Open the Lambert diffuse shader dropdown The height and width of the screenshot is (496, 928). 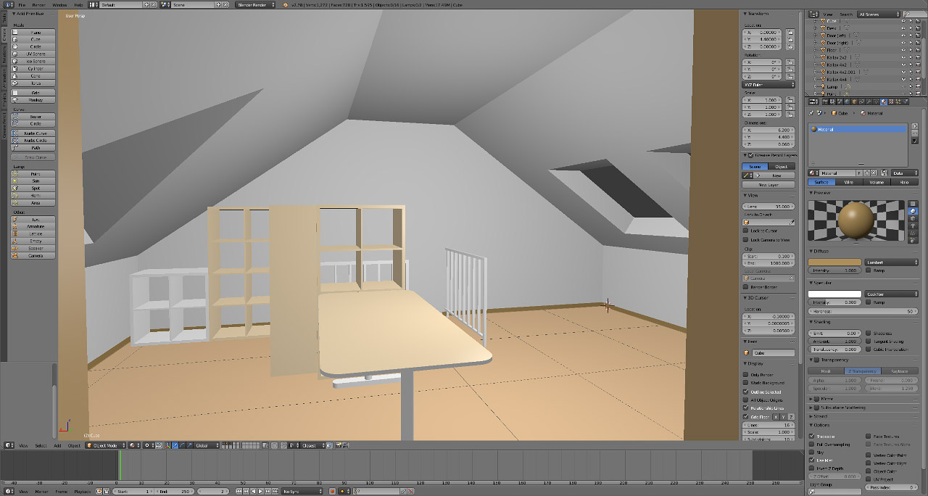pos(892,262)
